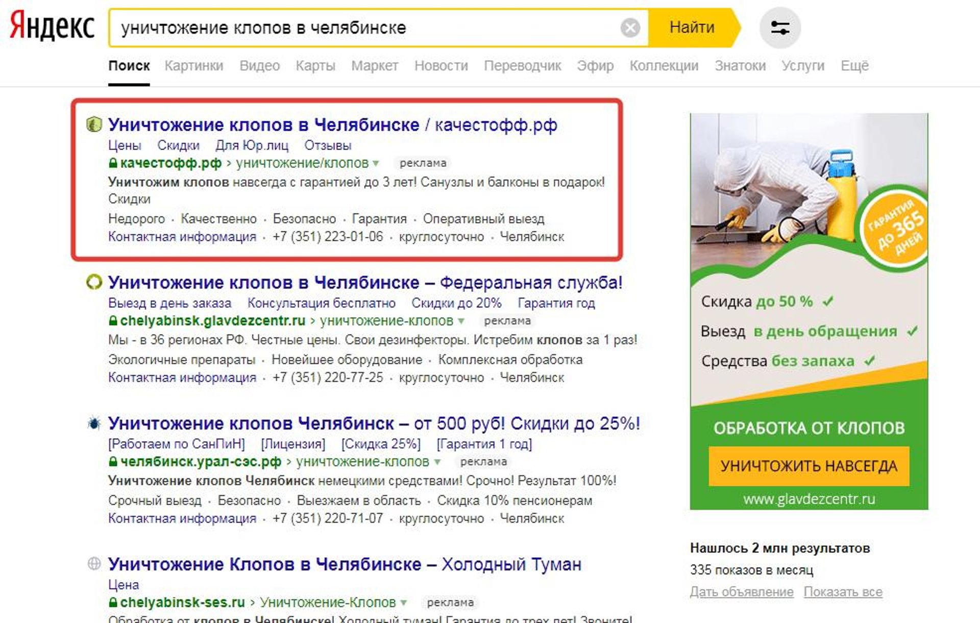Image resolution: width=980 pixels, height=623 pixels.
Task: Open the Коллекции tab
Action: 664,66
